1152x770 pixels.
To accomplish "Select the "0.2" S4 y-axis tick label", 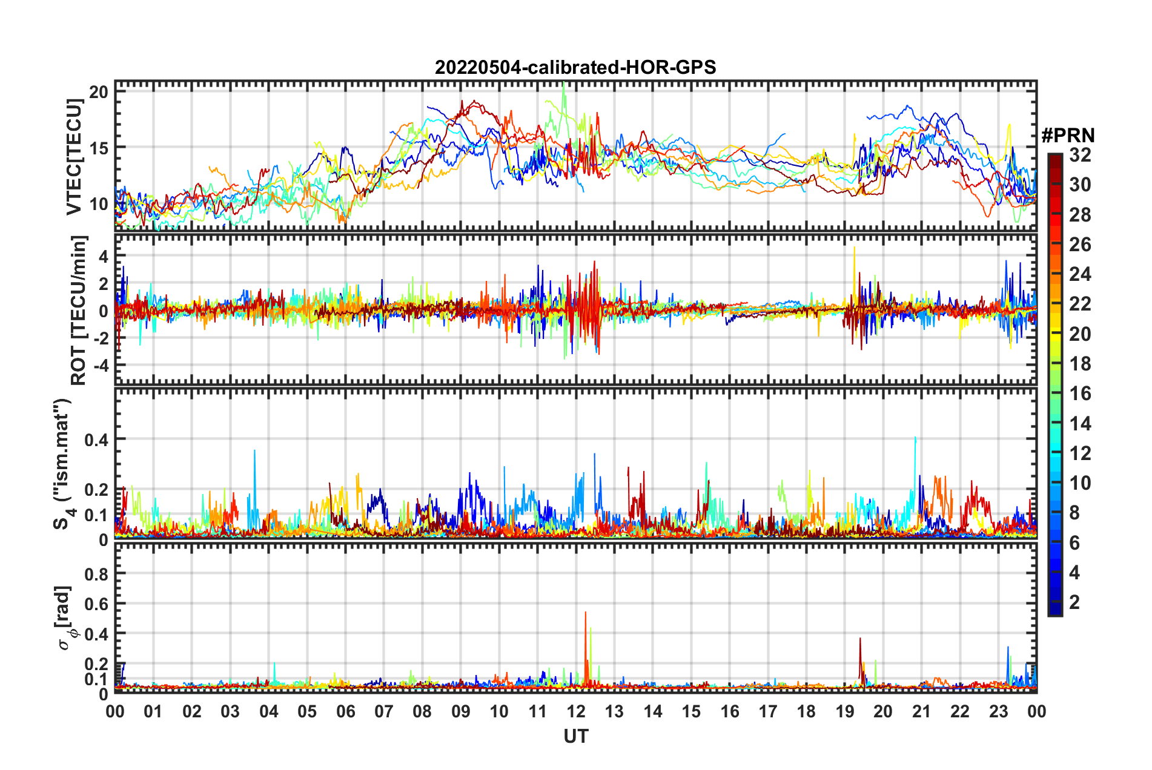I will pos(96,490).
